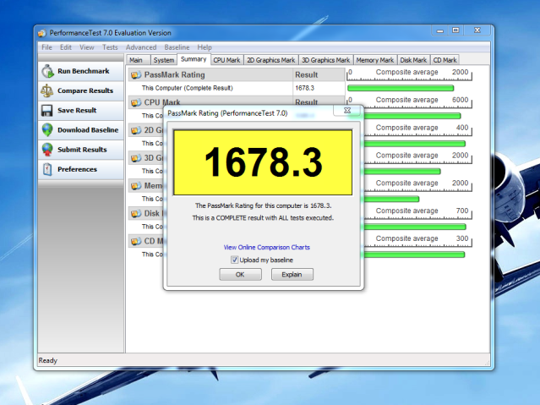Viewport: 540px width, 405px height.
Task: Maximize the PerformanceTest window
Action: (455, 30)
